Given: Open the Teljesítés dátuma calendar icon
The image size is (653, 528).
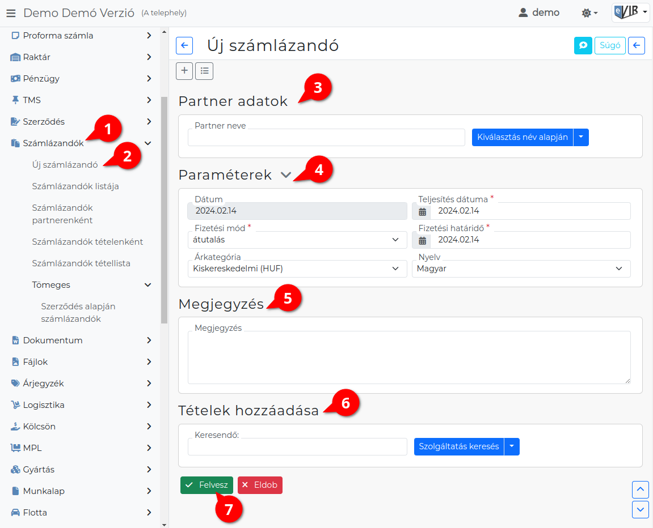Looking at the screenshot, I should pos(422,212).
